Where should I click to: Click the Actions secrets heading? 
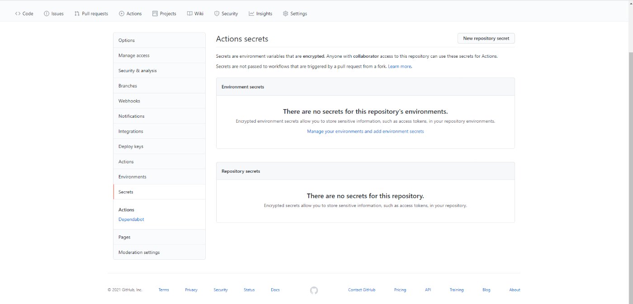point(242,39)
